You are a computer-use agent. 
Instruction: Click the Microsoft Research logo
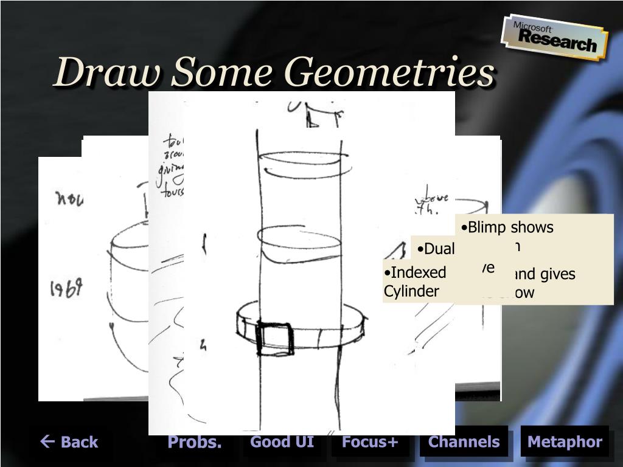pyautogui.click(x=555, y=38)
